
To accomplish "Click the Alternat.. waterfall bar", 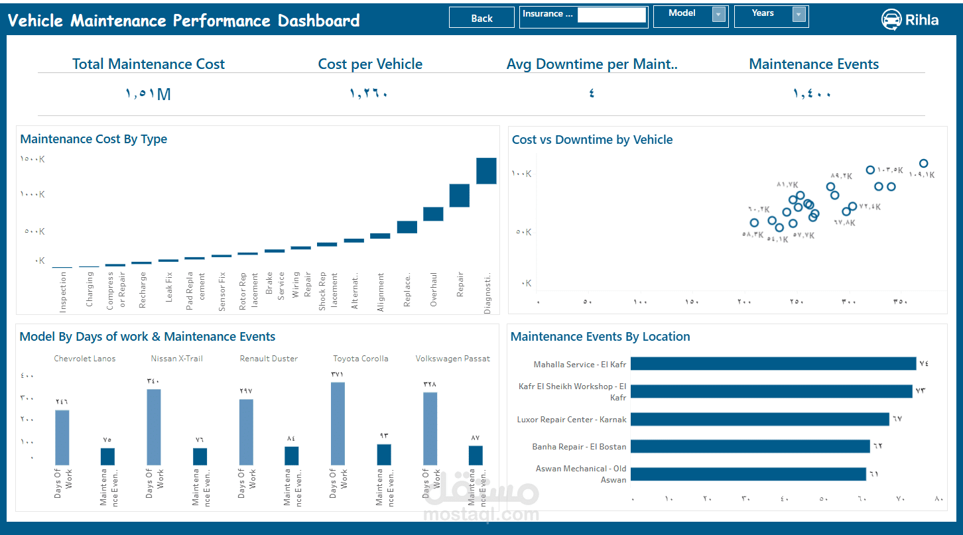I will pos(354,241).
